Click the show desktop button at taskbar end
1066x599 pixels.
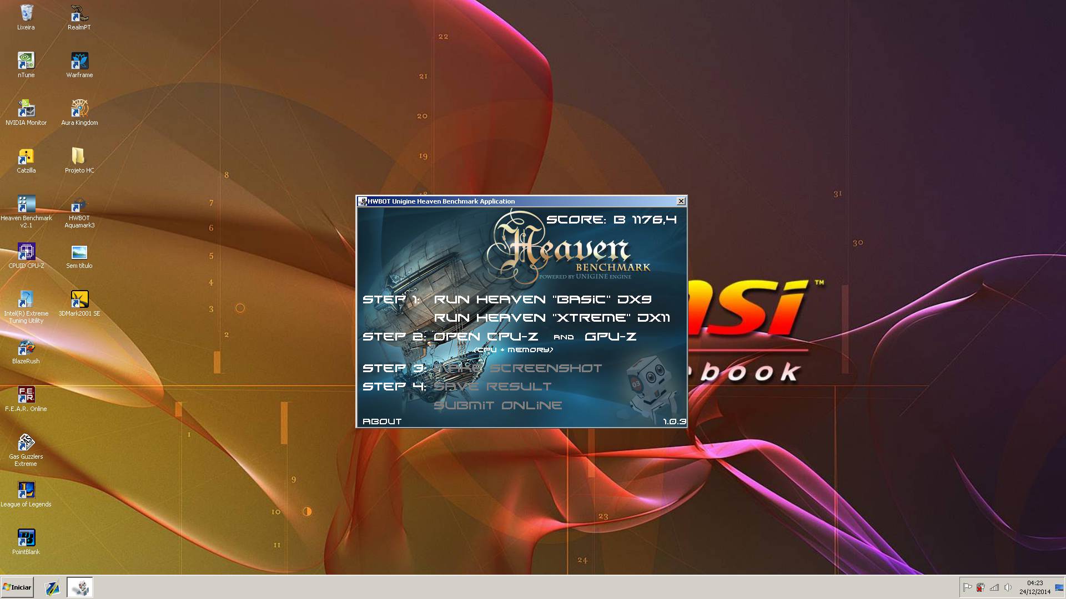click(1059, 587)
